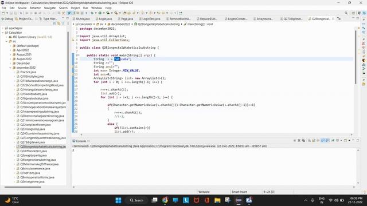Open the Debug button dropdown arrow
Screen dimensions: 367x206
click(96, 13)
